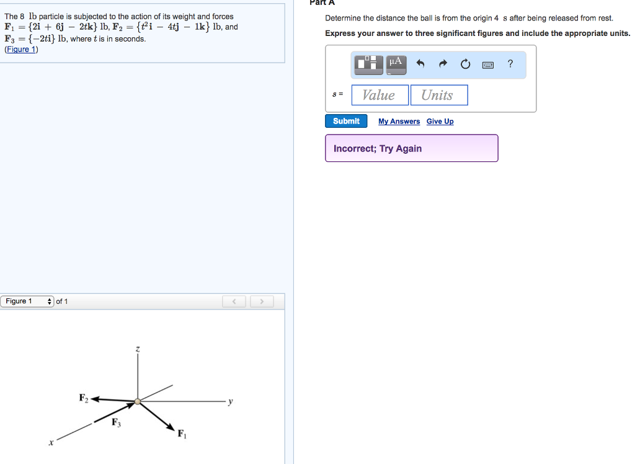Click inside the Units input box
Viewport: 635px width, 464px height.
pos(439,95)
